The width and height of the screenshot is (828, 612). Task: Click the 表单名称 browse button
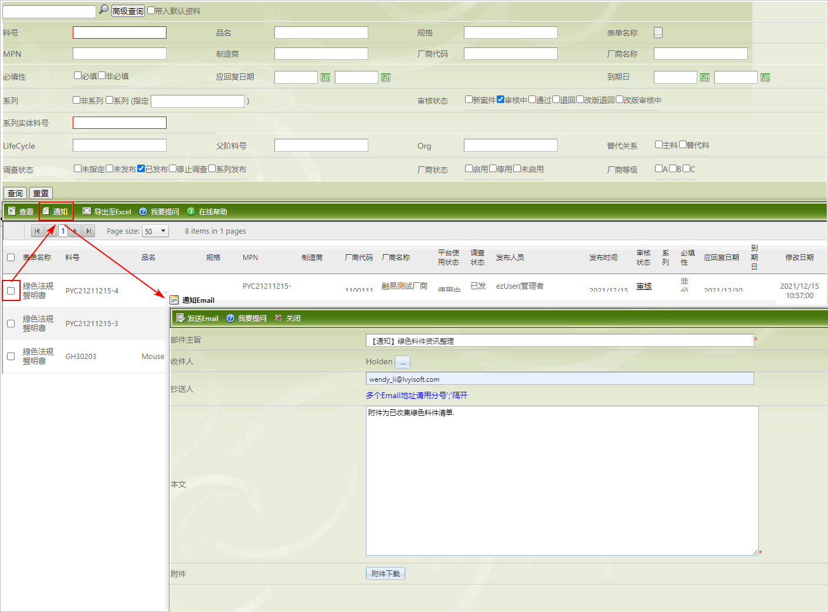659,33
